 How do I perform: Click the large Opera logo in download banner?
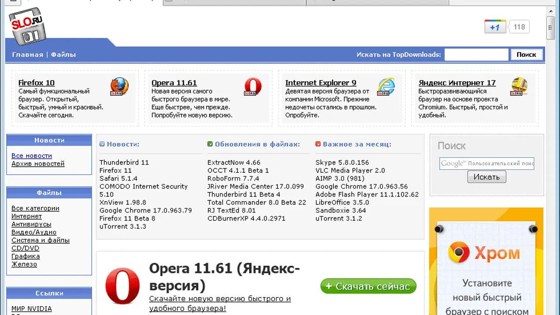pyautogui.click(x=122, y=286)
